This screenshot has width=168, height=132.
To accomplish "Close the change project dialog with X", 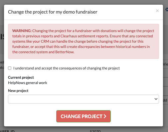I will [x=157, y=11].
